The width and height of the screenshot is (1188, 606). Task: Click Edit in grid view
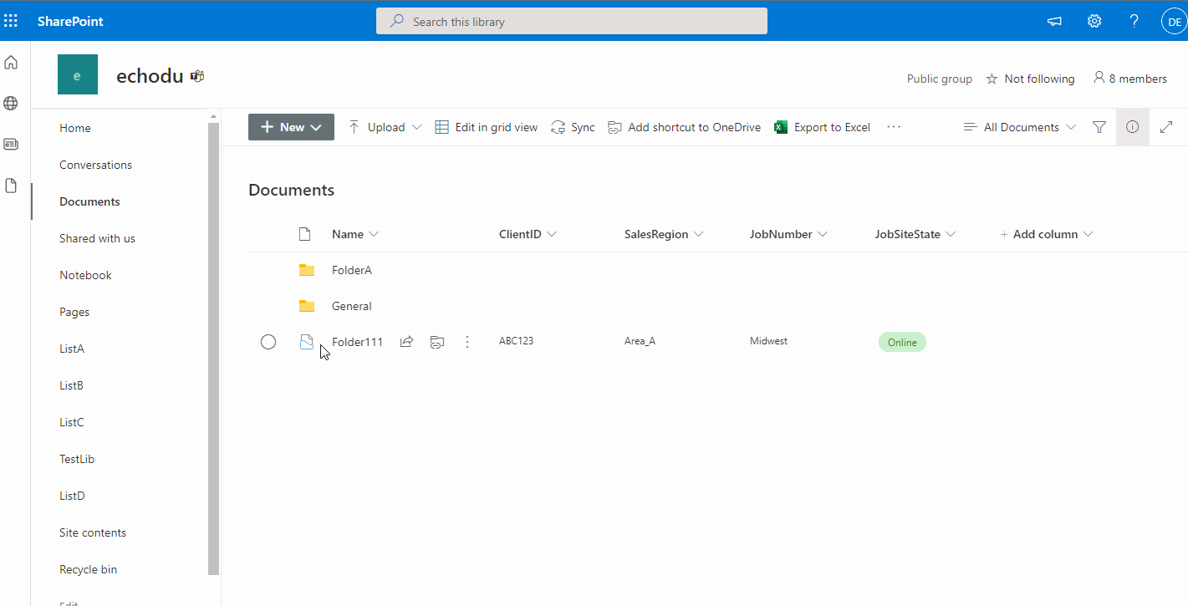pos(487,127)
